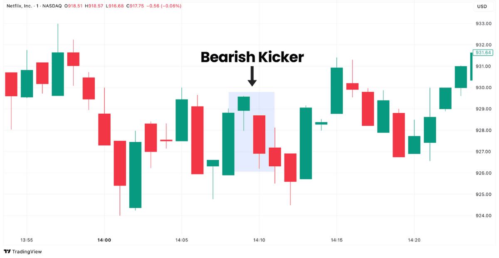Open the USD currency selector

pyautogui.click(x=482, y=6)
